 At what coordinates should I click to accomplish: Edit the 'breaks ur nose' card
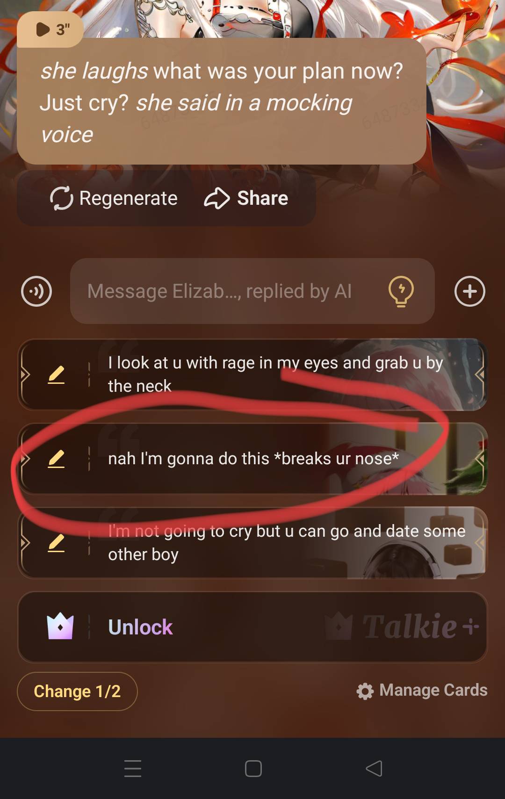point(56,459)
